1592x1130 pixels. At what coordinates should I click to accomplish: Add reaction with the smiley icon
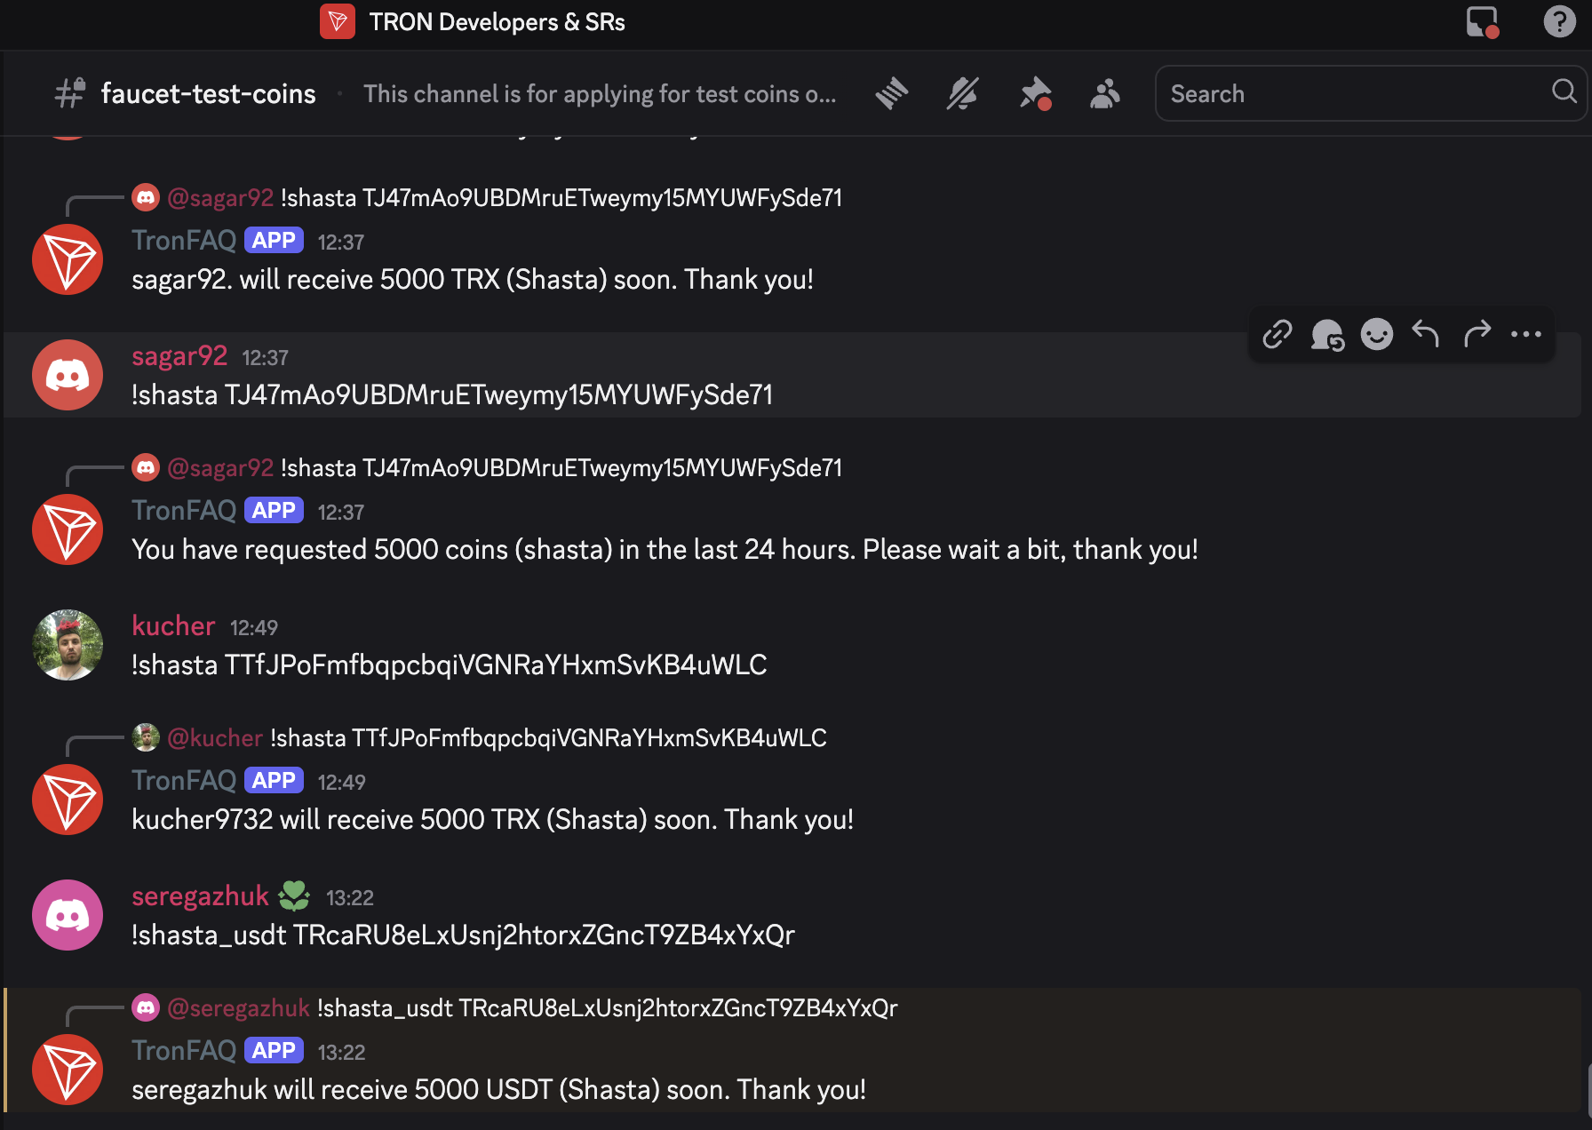click(1377, 334)
